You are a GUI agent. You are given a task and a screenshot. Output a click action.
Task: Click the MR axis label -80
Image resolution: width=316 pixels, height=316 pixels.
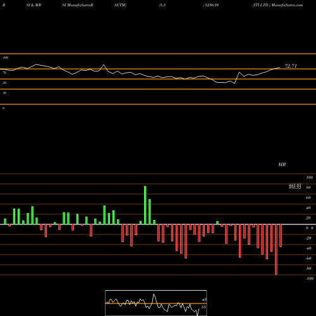tap(308, 269)
